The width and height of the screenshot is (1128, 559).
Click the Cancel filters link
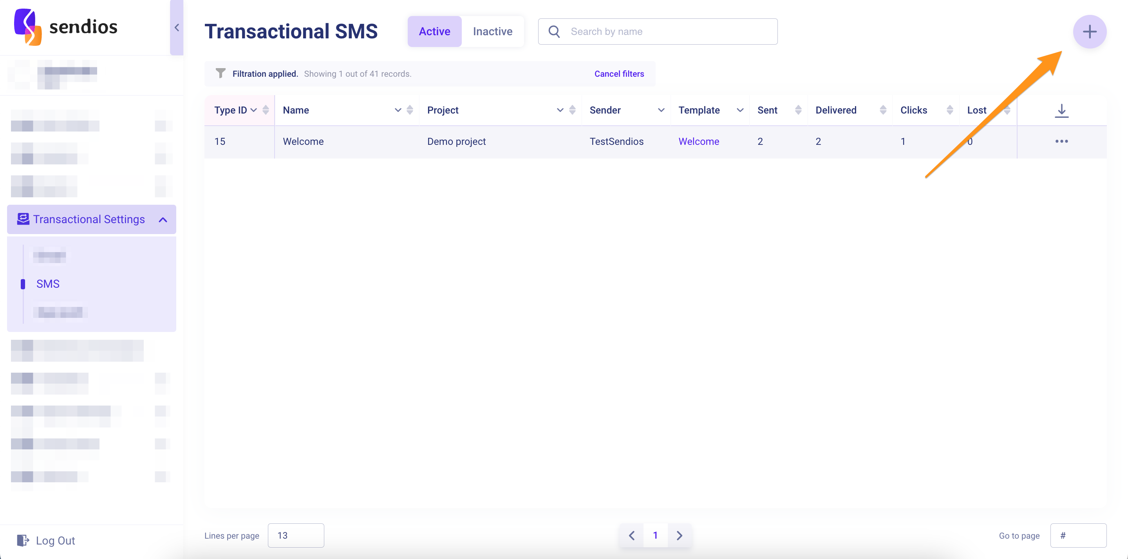(619, 74)
